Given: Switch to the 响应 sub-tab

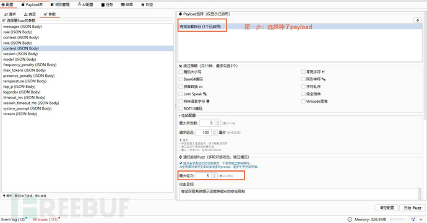Looking at the screenshot, I should tap(30, 14).
